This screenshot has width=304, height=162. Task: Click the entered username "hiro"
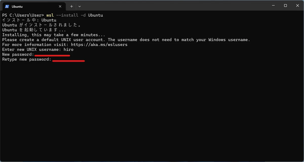[68, 50]
